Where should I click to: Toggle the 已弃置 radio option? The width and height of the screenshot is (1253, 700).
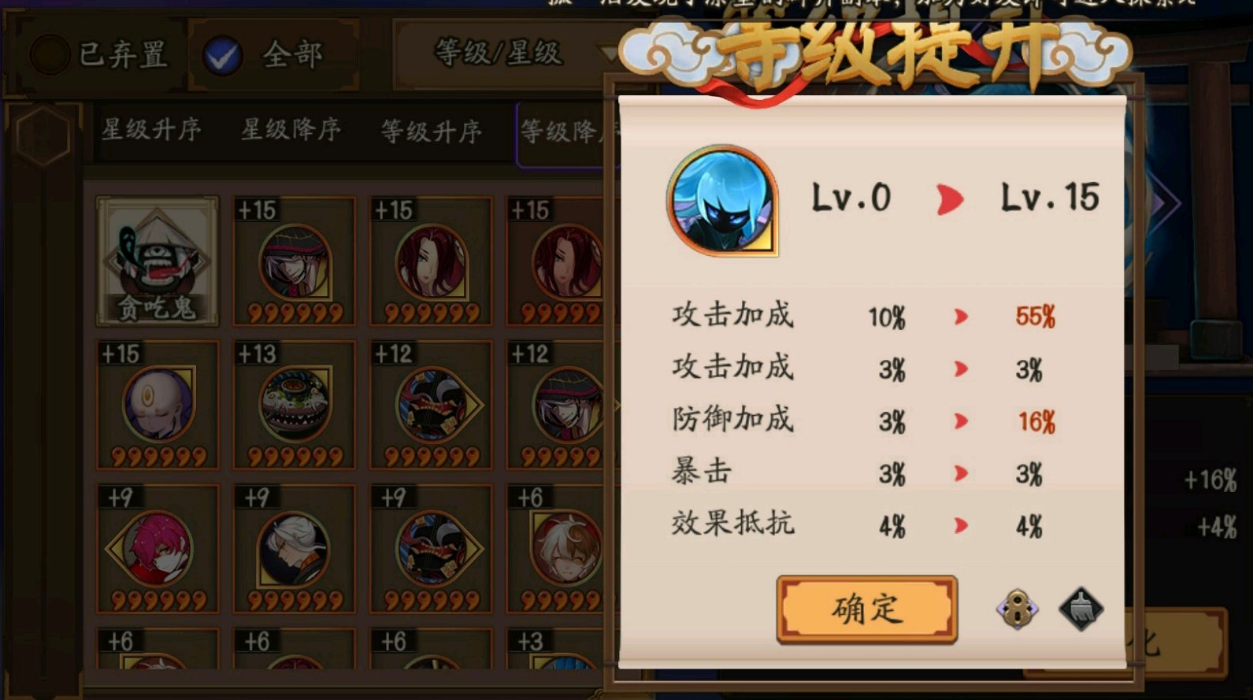(x=98, y=54)
